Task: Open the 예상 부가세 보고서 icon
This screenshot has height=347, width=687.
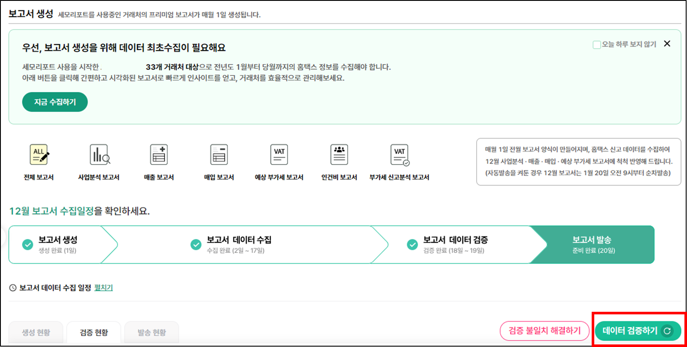Action: click(279, 155)
